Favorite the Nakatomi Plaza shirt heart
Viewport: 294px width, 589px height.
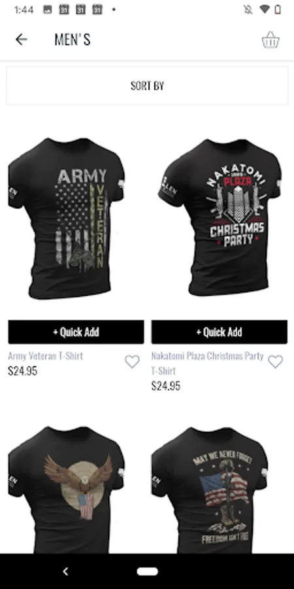[275, 361]
